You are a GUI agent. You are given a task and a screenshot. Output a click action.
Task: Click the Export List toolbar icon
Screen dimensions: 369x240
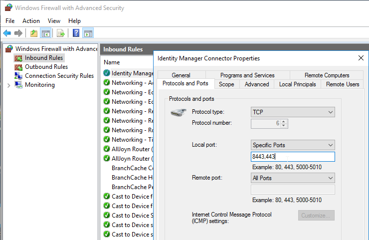[x=60, y=33]
